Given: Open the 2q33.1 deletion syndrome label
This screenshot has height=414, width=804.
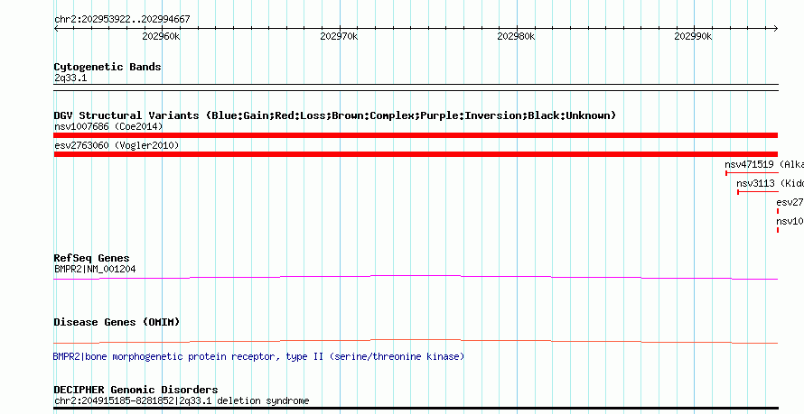Looking at the screenshot, I should click(x=182, y=400).
